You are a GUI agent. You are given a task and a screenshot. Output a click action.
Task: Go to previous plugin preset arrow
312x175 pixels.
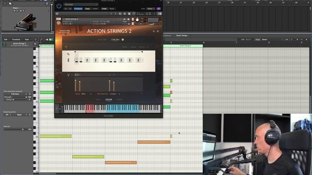click(x=66, y=9)
